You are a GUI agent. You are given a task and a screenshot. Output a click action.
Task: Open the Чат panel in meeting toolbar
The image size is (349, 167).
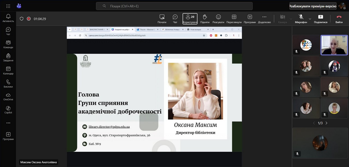(x=175, y=19)
